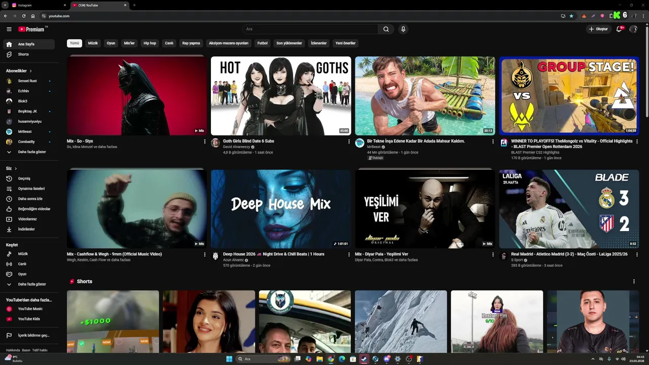Select the Müzik filter chip
Image resolution: width=649 pixels, height=365 pixels.
coord(93,43)
